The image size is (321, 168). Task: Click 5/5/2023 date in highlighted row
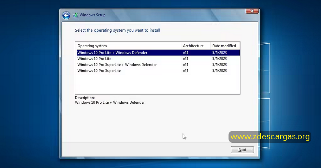(x=219, y=53)
